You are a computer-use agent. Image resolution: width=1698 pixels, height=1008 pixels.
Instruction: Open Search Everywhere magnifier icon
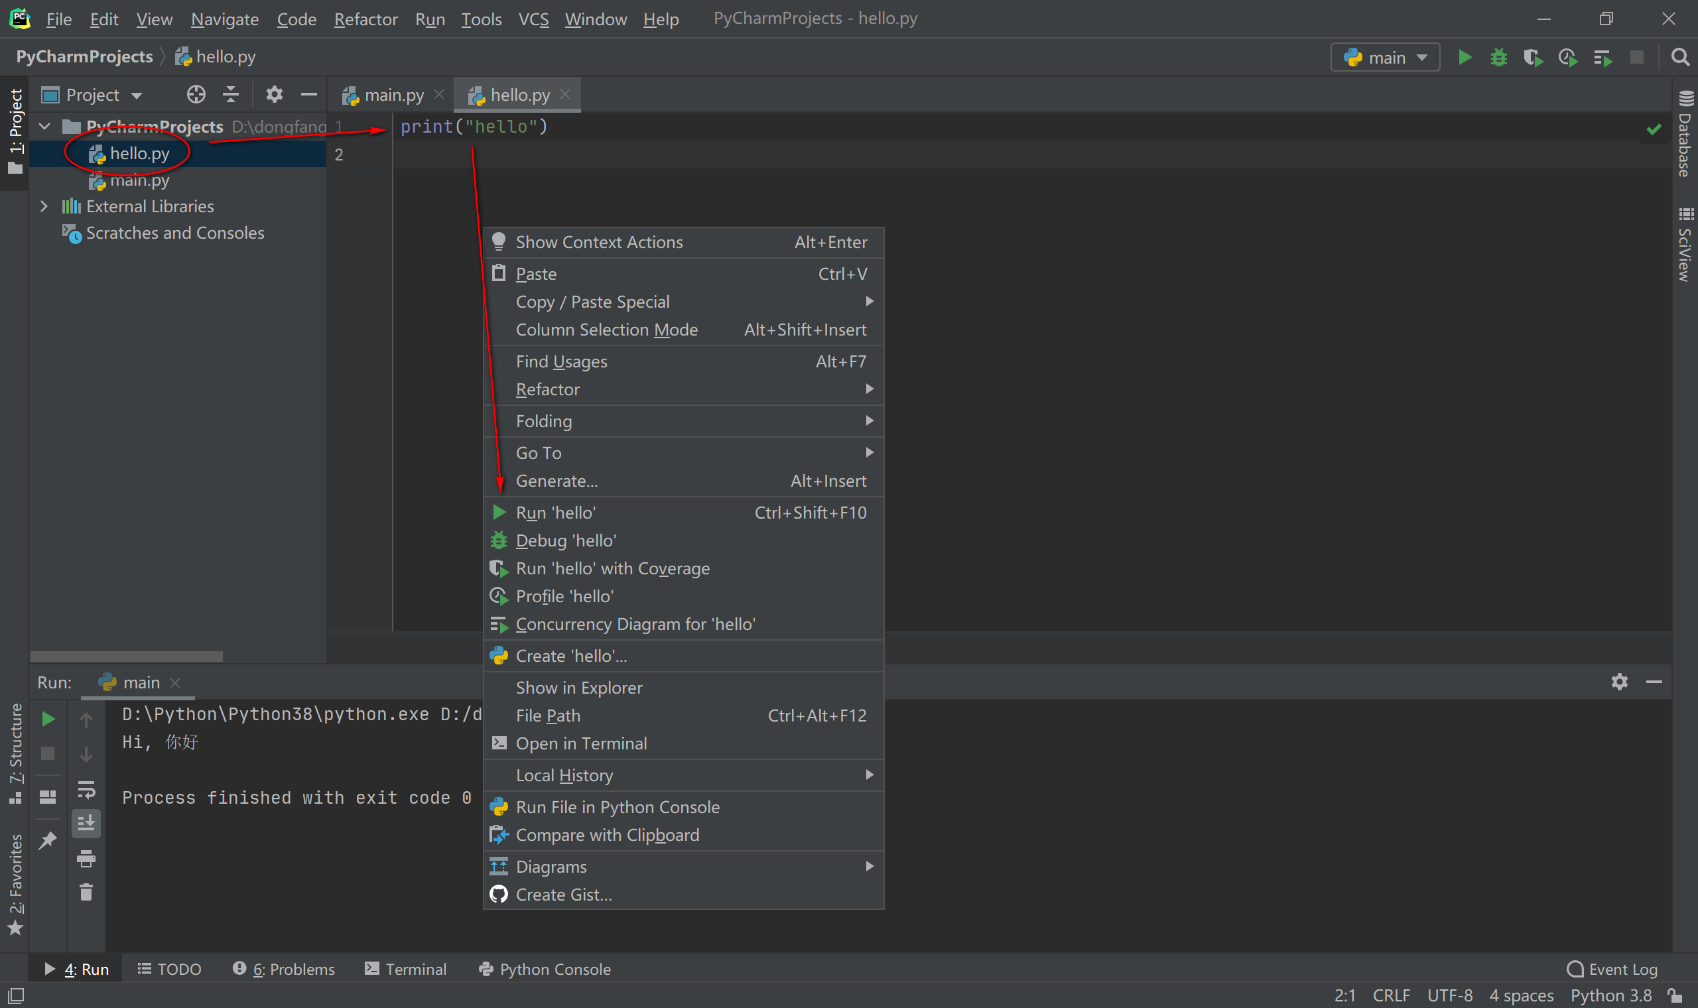(x=1679, y=58)
